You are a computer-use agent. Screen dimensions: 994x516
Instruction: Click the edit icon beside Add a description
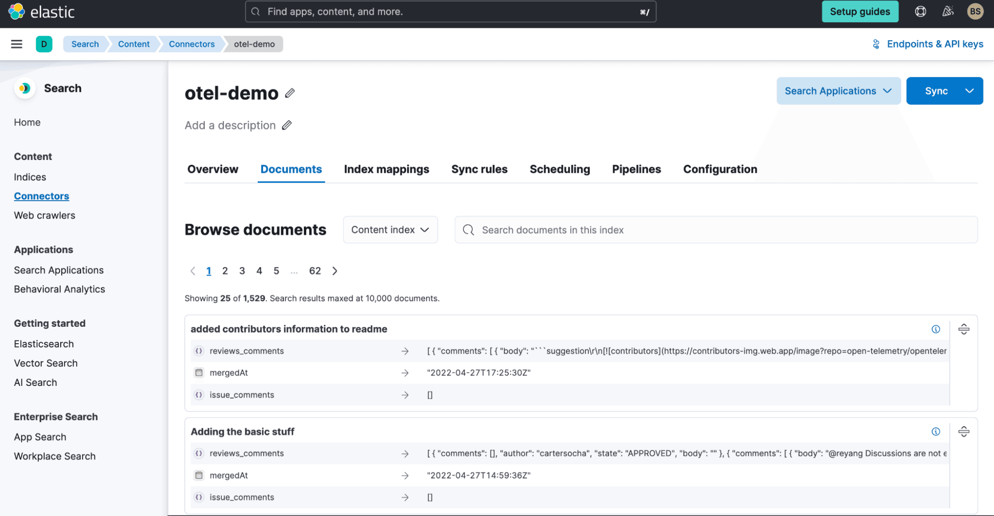287,125
